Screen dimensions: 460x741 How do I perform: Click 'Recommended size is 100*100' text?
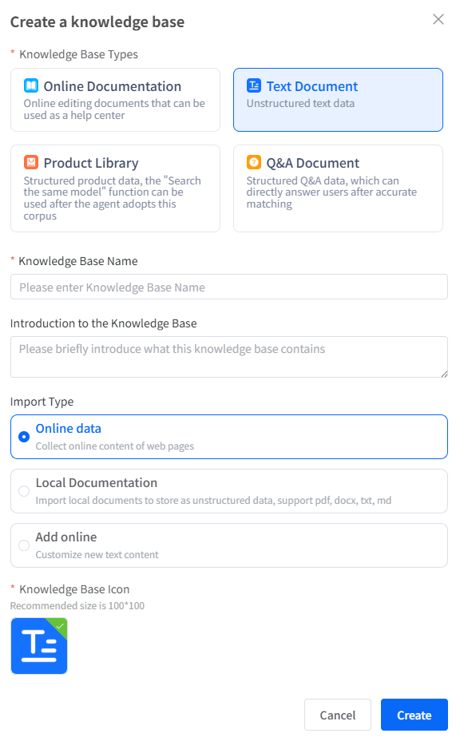click(x=77, y=605)
